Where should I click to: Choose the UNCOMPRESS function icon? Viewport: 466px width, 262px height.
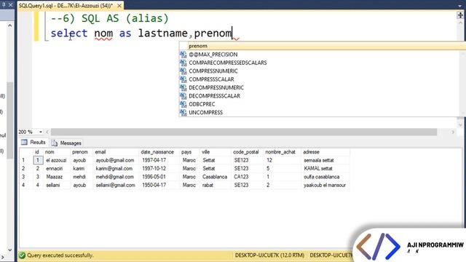(183, 113)
